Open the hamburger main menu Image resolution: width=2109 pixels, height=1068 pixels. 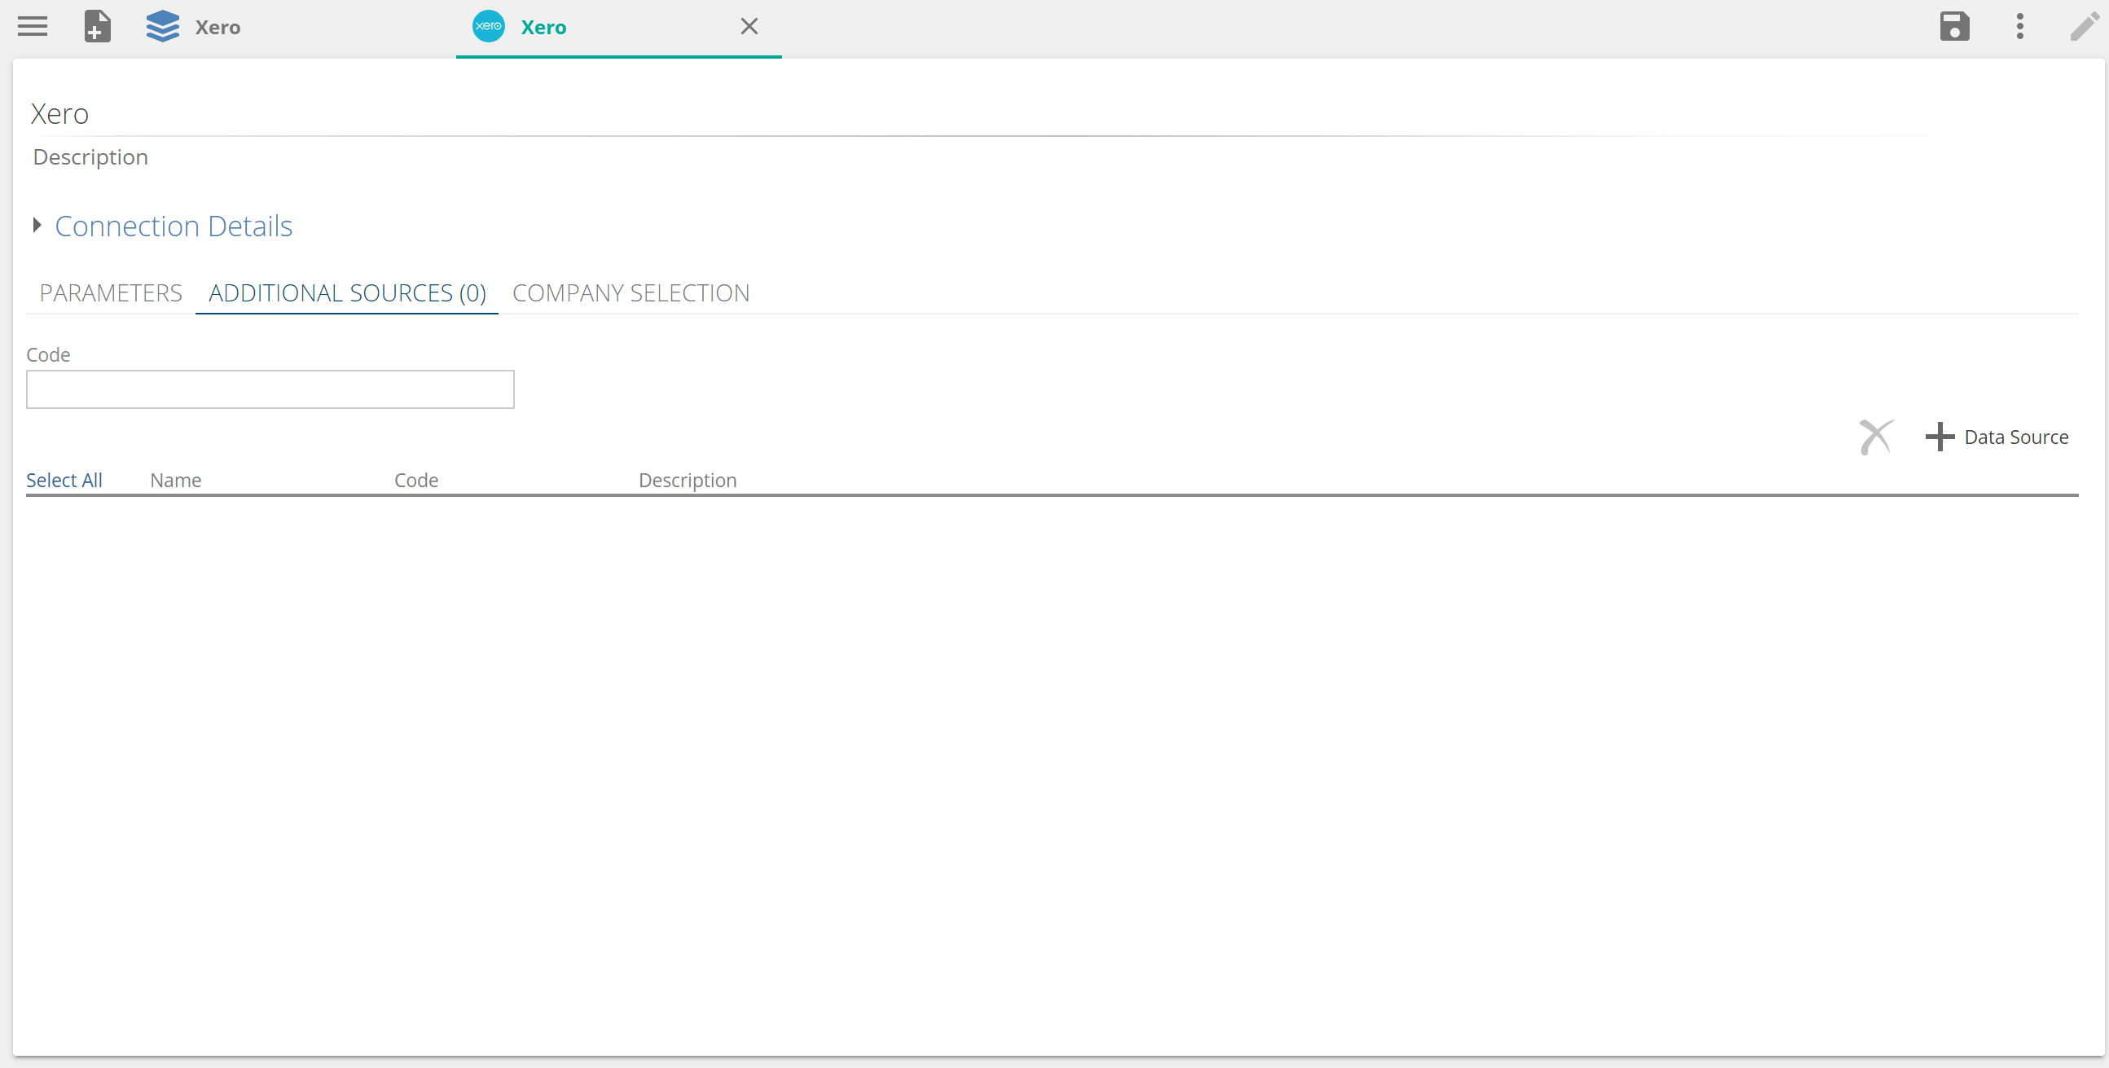pyautogui.click(x=33, y=27)
